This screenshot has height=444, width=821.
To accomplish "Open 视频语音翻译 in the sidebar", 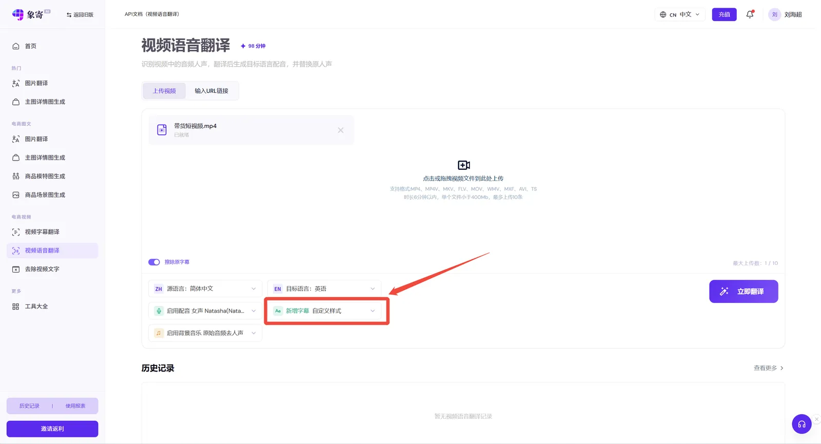I will click(52, 250).
